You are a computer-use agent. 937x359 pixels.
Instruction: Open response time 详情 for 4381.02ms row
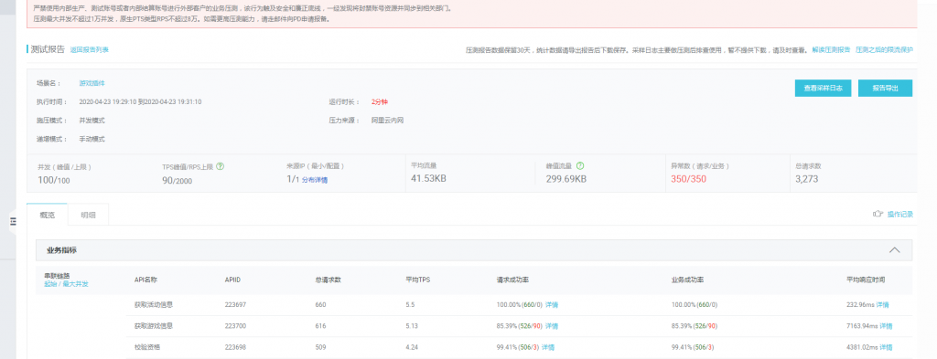886,348
